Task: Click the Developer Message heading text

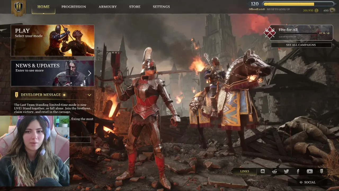Action: tap(41, 95)
